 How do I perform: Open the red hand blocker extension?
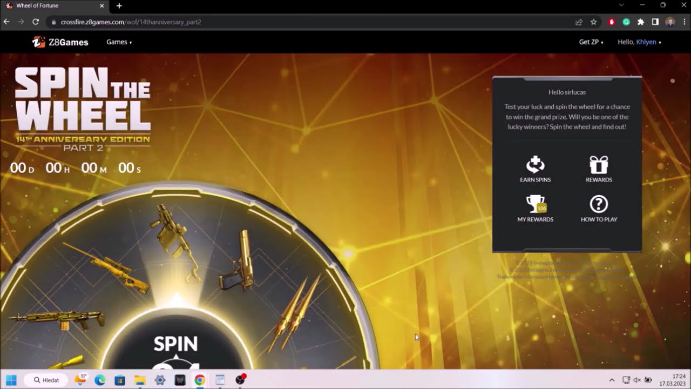(612, 22)
